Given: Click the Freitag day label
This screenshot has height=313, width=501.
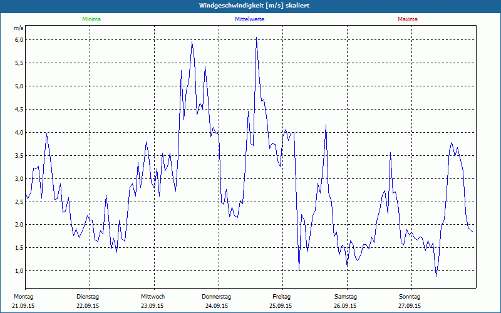Looking at the screenshot, I should click(281, 297).
